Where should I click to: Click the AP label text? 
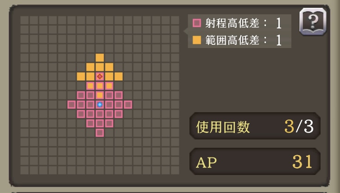pyautogui.click(x=206, y=163)
